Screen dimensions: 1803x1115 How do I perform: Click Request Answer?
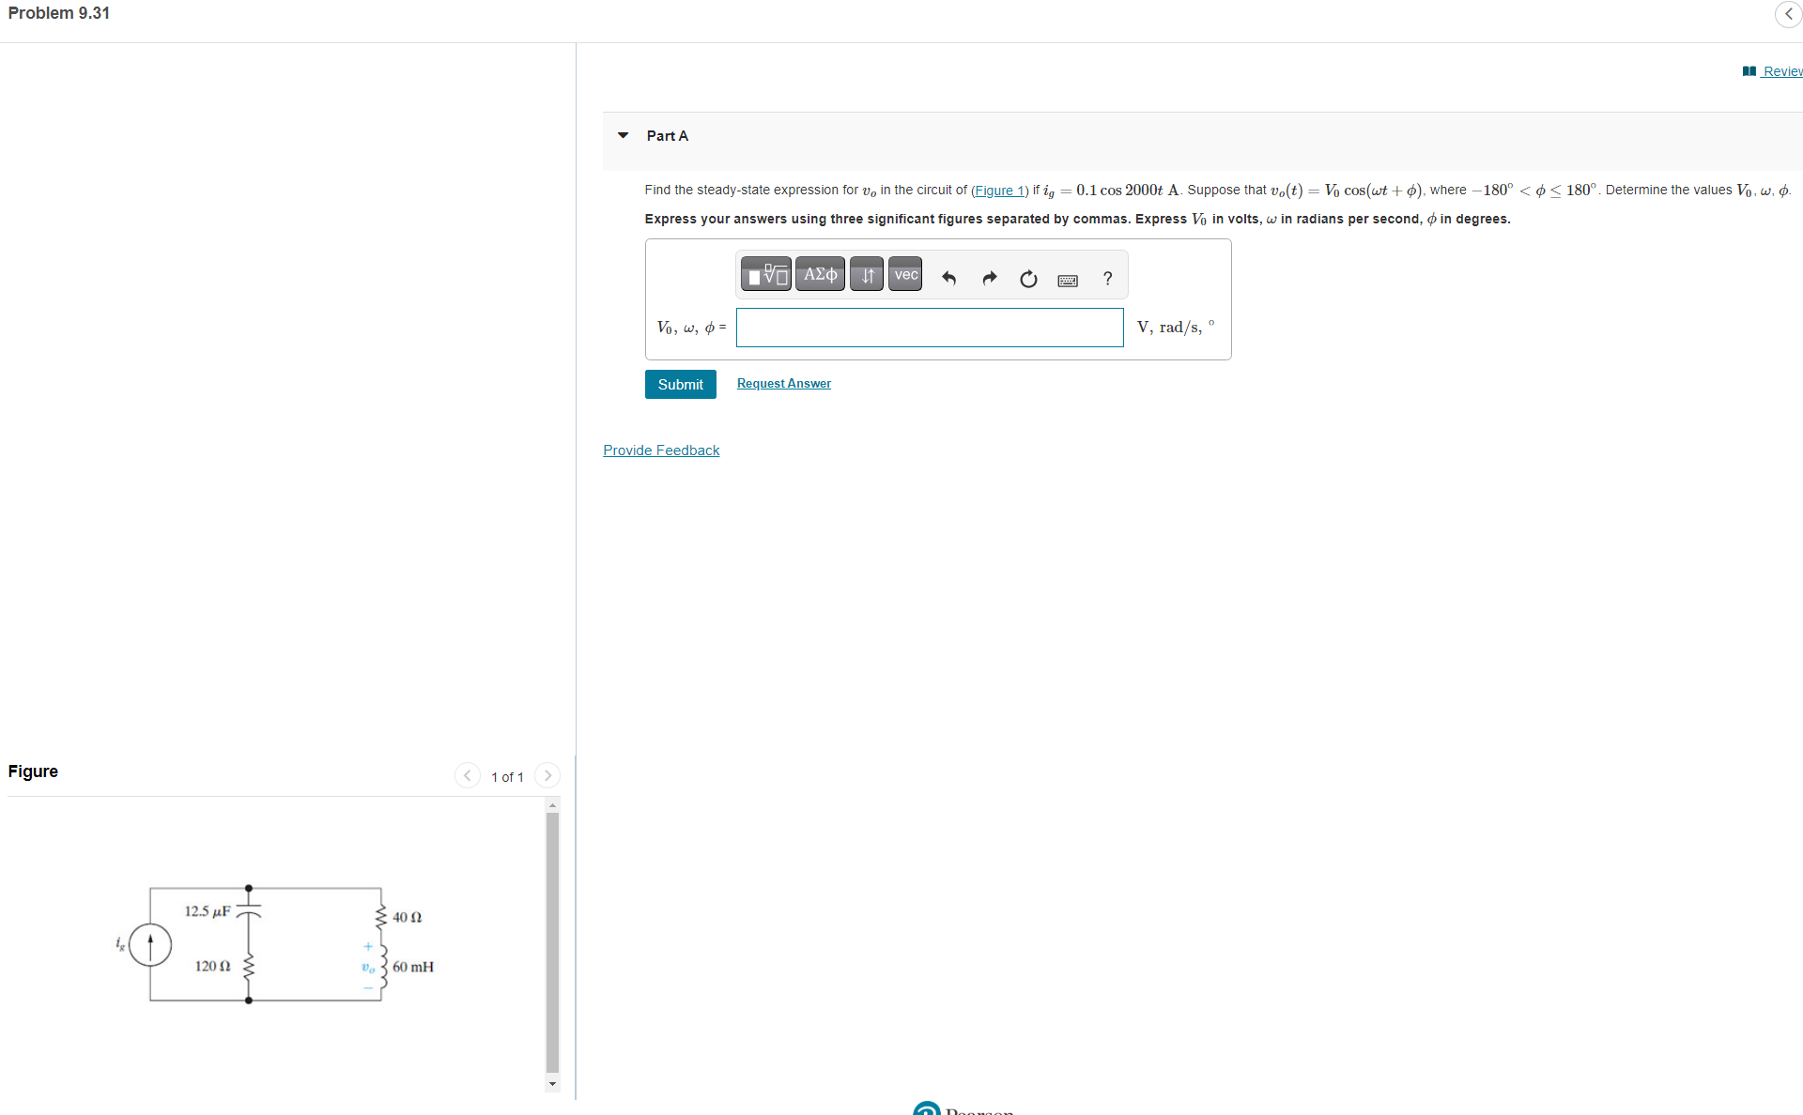(x=783, y=383)
